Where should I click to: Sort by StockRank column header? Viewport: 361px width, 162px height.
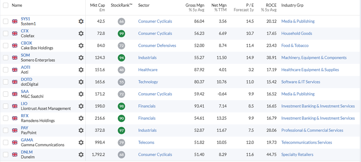pos(122,5)
